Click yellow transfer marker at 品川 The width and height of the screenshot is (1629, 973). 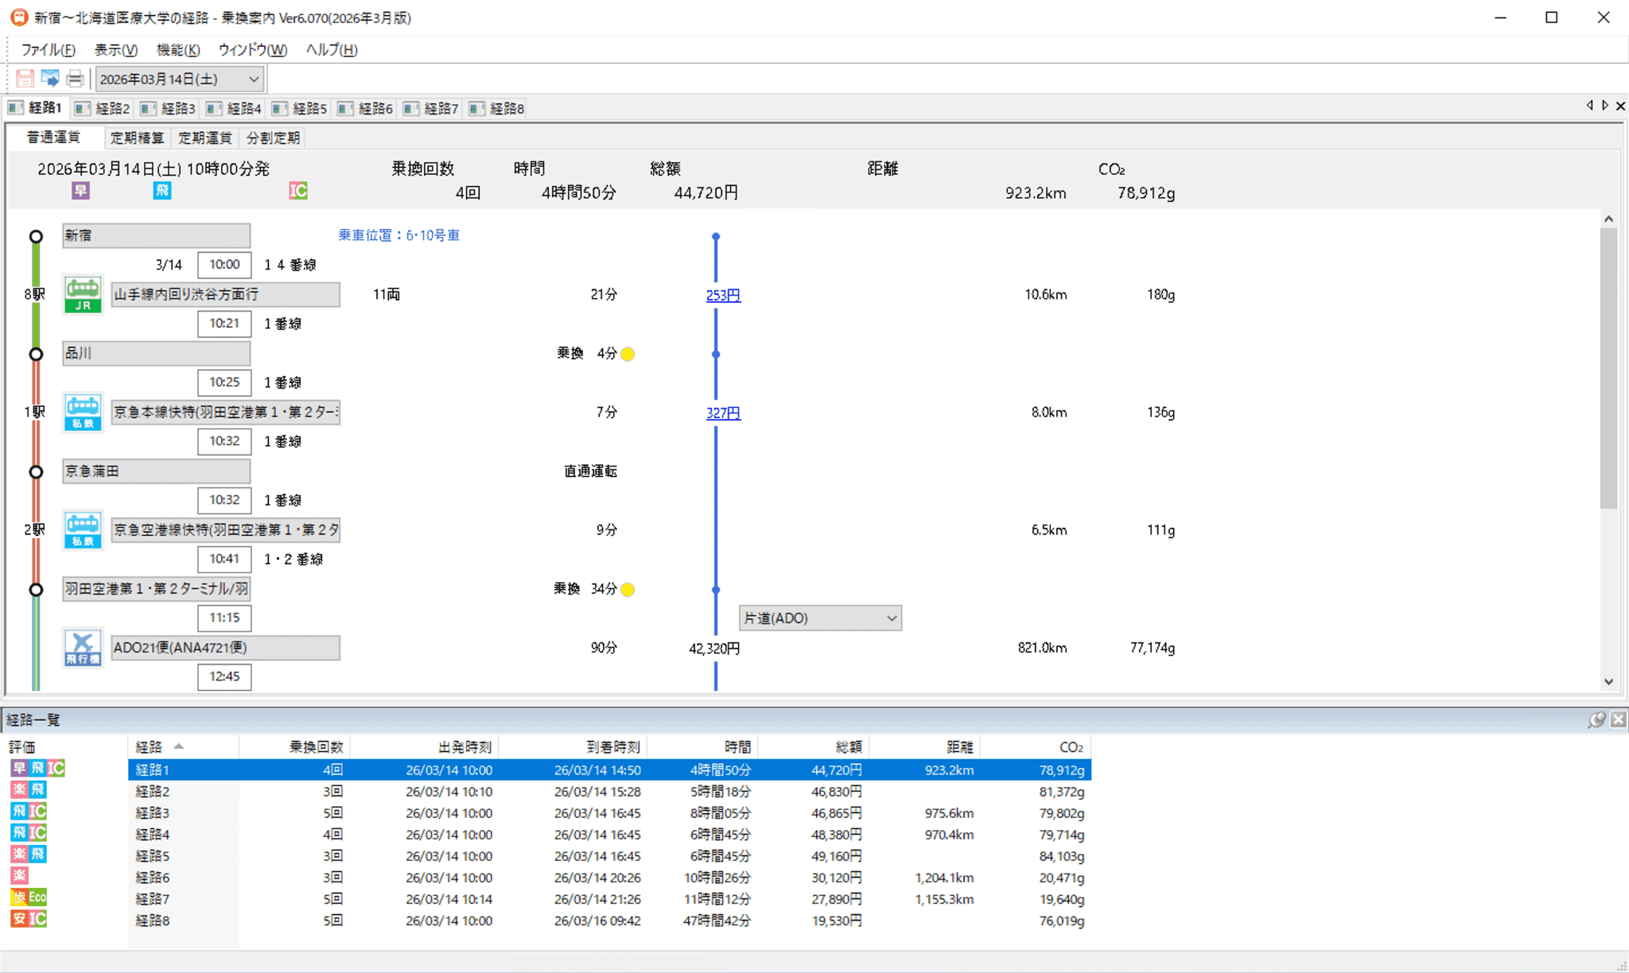click(x=628, y=354)
